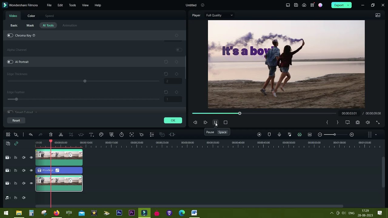Click the adjust sliders icon in timeline toolbar

click(x=152, y=134)
